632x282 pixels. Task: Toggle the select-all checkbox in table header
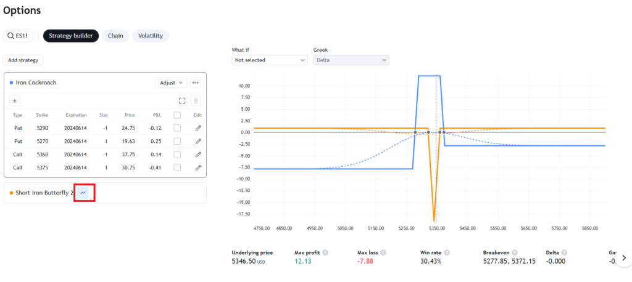pyautogui.click(x=177, y=115)
